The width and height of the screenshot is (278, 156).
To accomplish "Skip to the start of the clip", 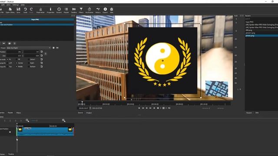I will [x=139, y=108].
